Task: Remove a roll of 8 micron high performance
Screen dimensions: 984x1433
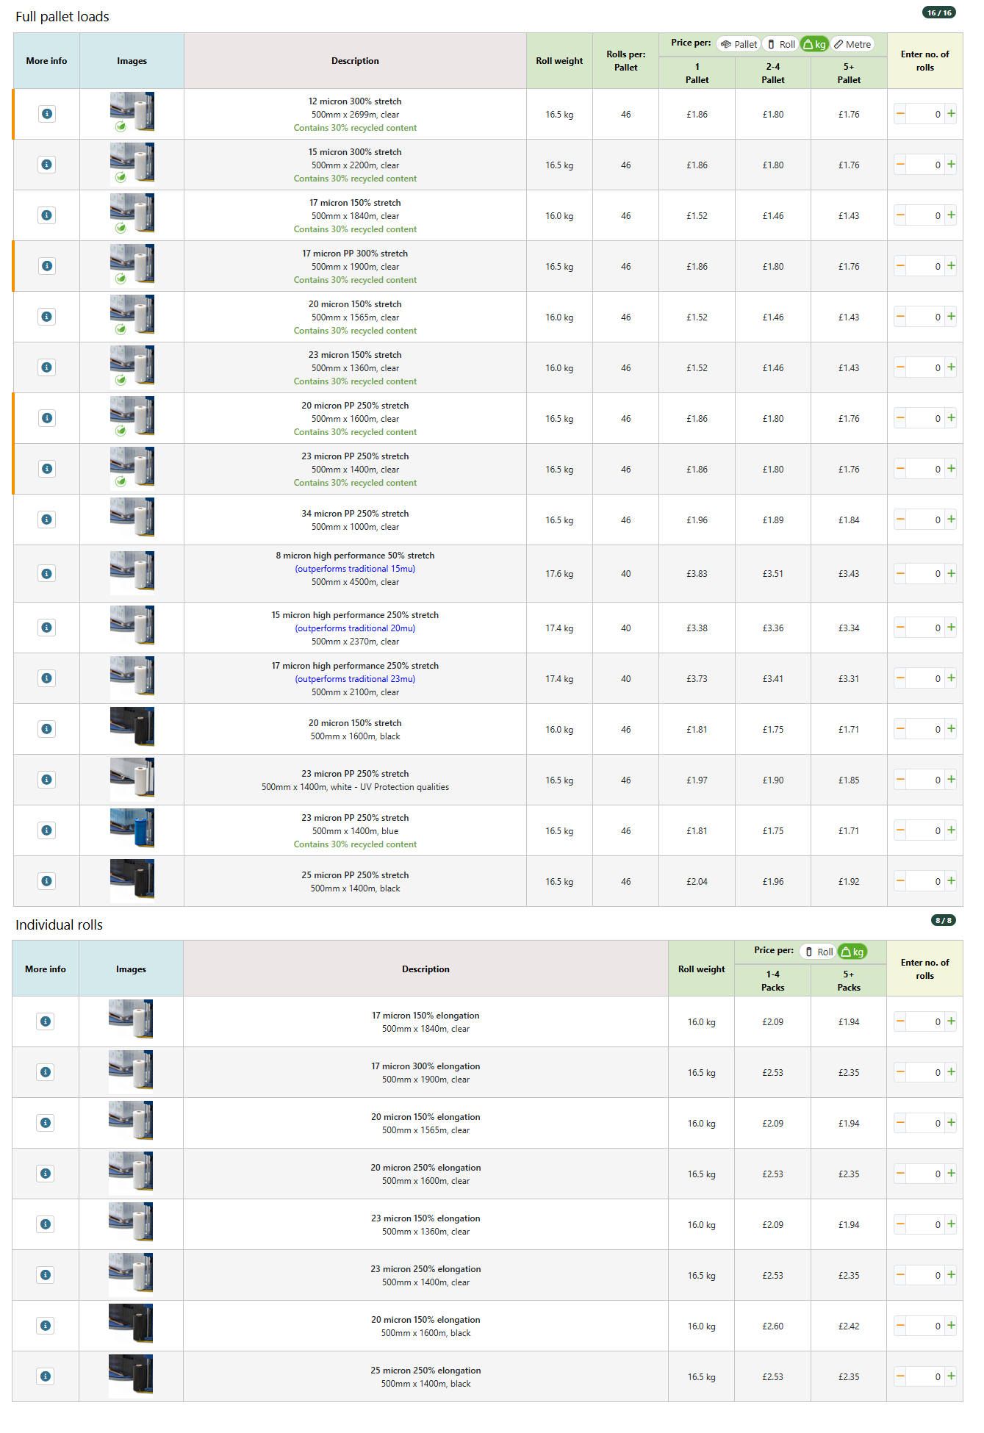Action: (x=900, y=574)
